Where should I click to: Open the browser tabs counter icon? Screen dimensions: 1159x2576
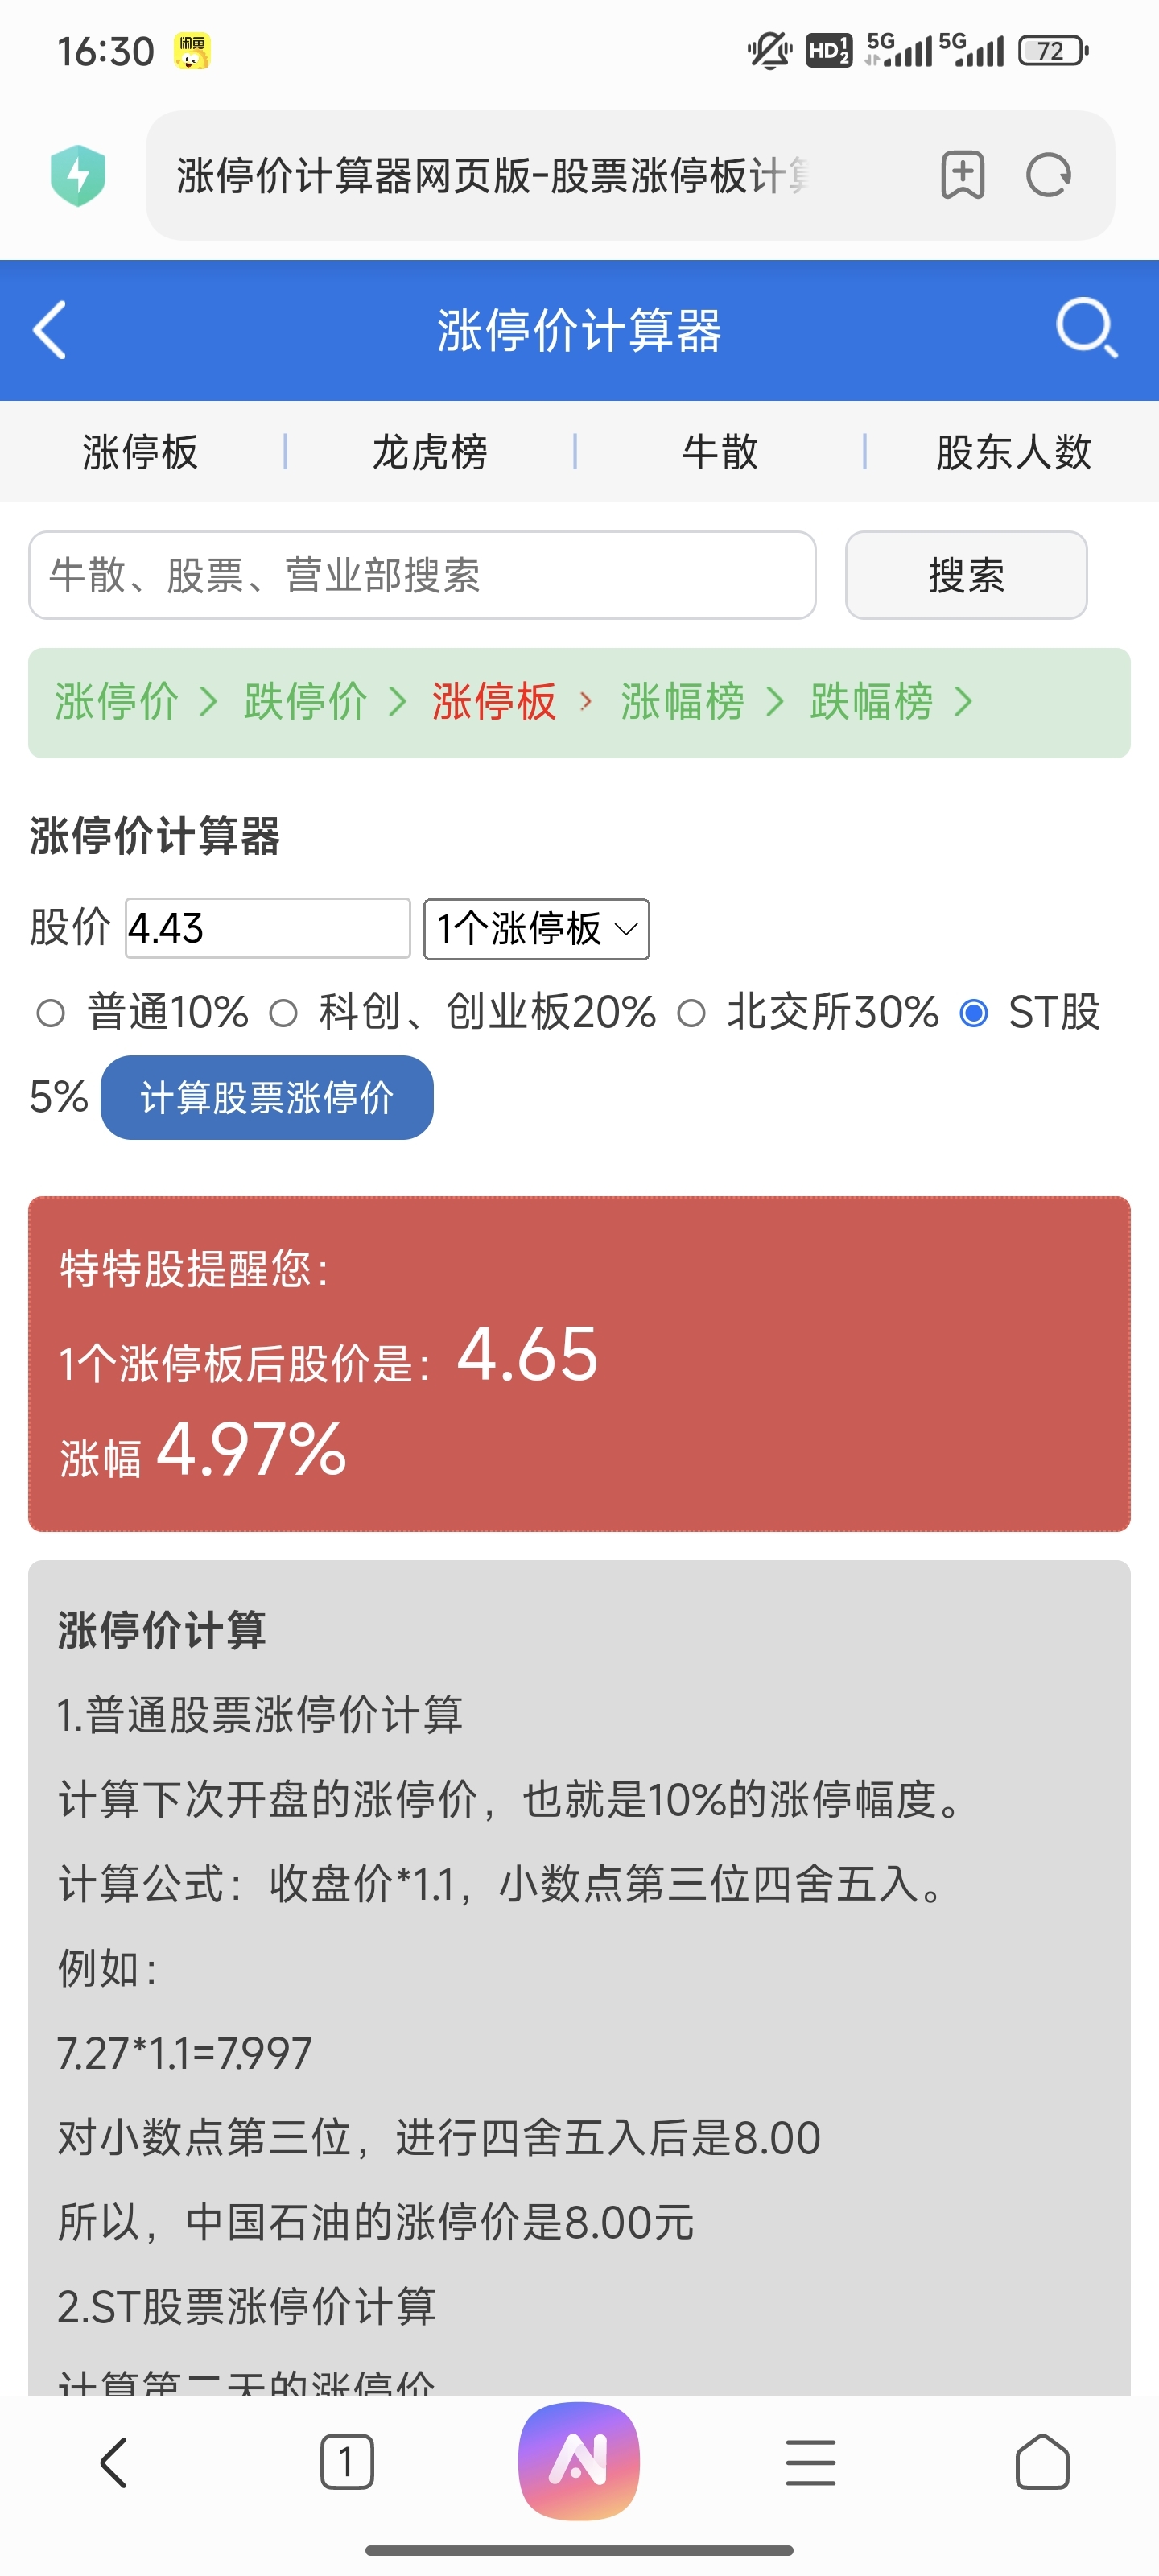click(346, 2461)
